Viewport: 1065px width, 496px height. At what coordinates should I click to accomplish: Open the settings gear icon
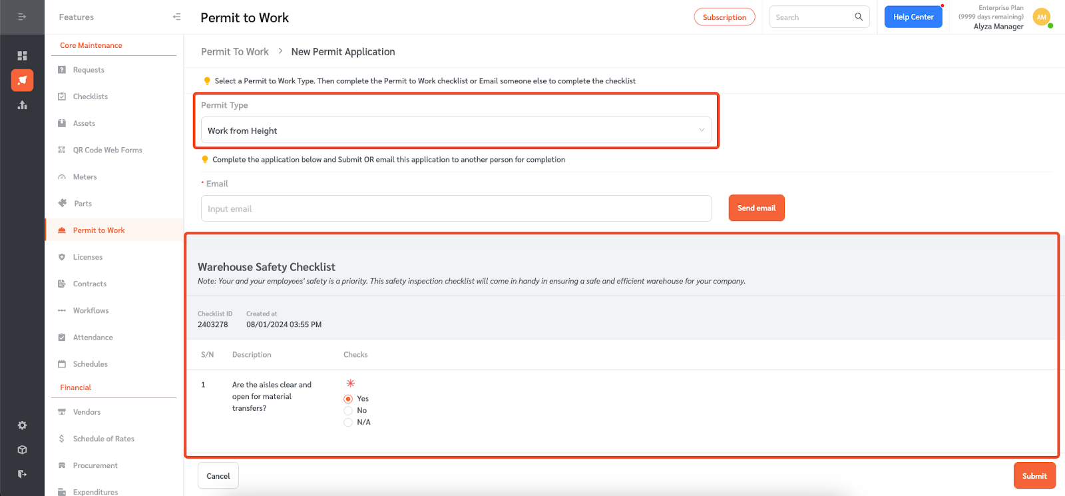click(x=22, y=425)
